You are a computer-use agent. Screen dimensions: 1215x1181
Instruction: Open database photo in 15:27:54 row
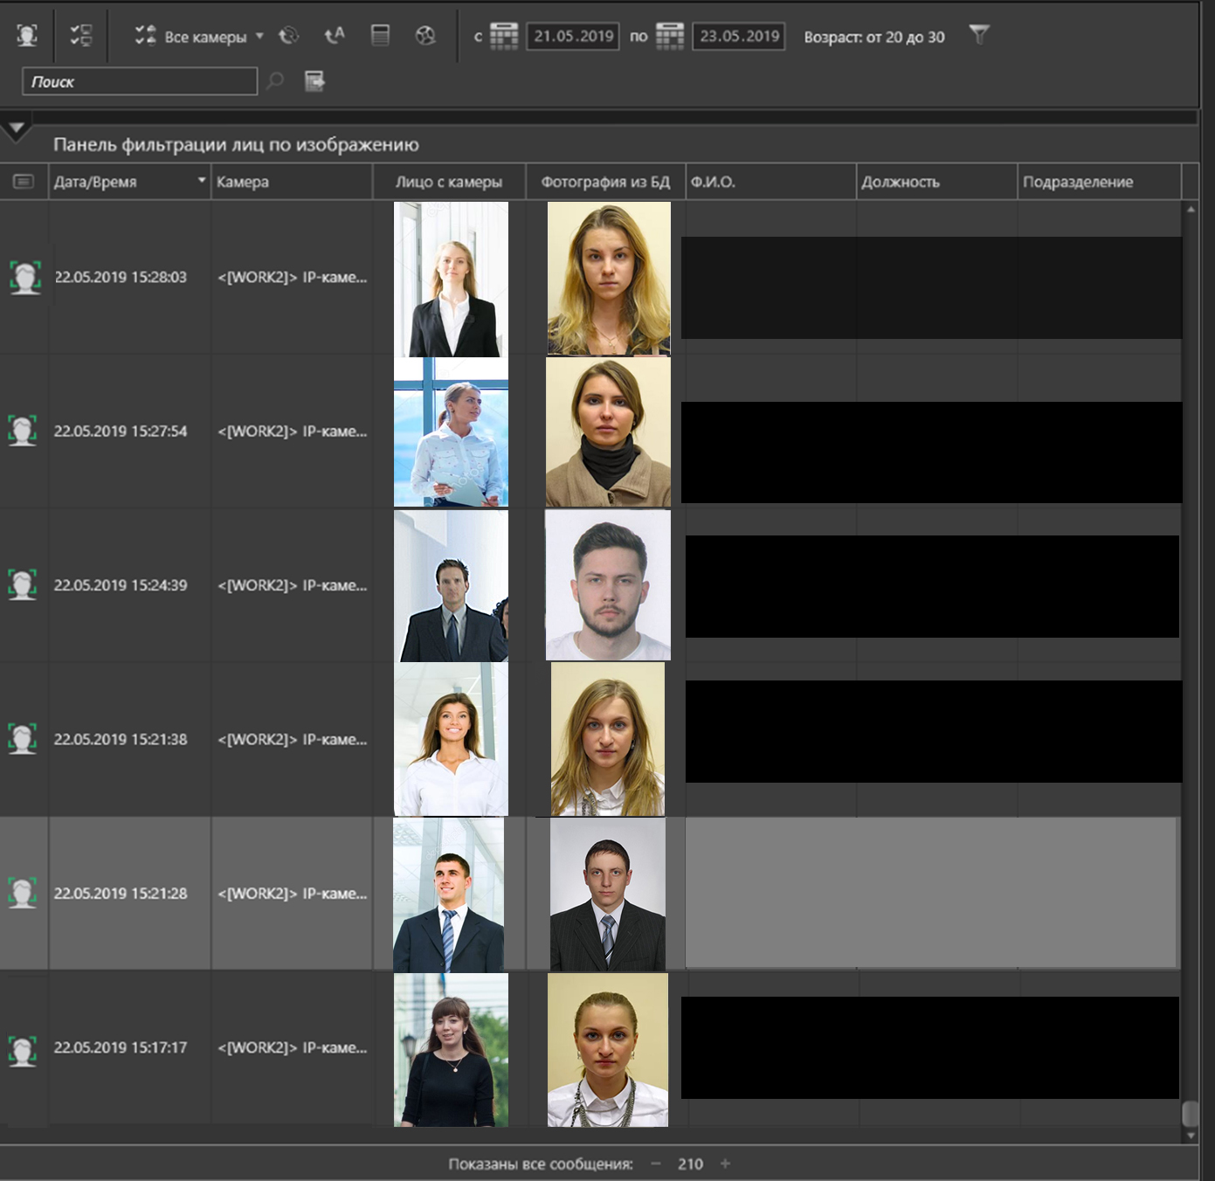tap(608, 432)
